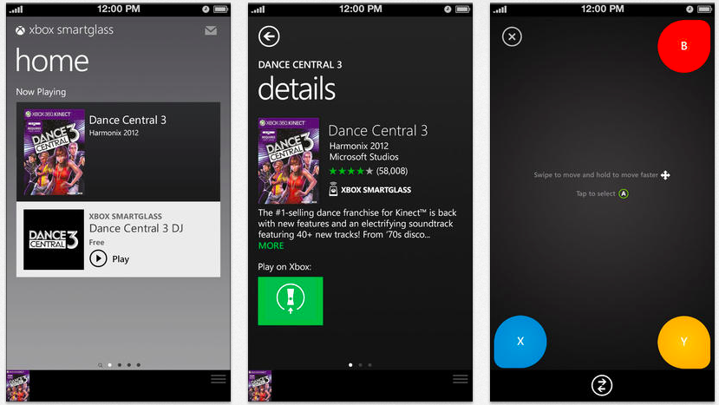Tap the Xbox SmartGlass badge label

(369, 190)
